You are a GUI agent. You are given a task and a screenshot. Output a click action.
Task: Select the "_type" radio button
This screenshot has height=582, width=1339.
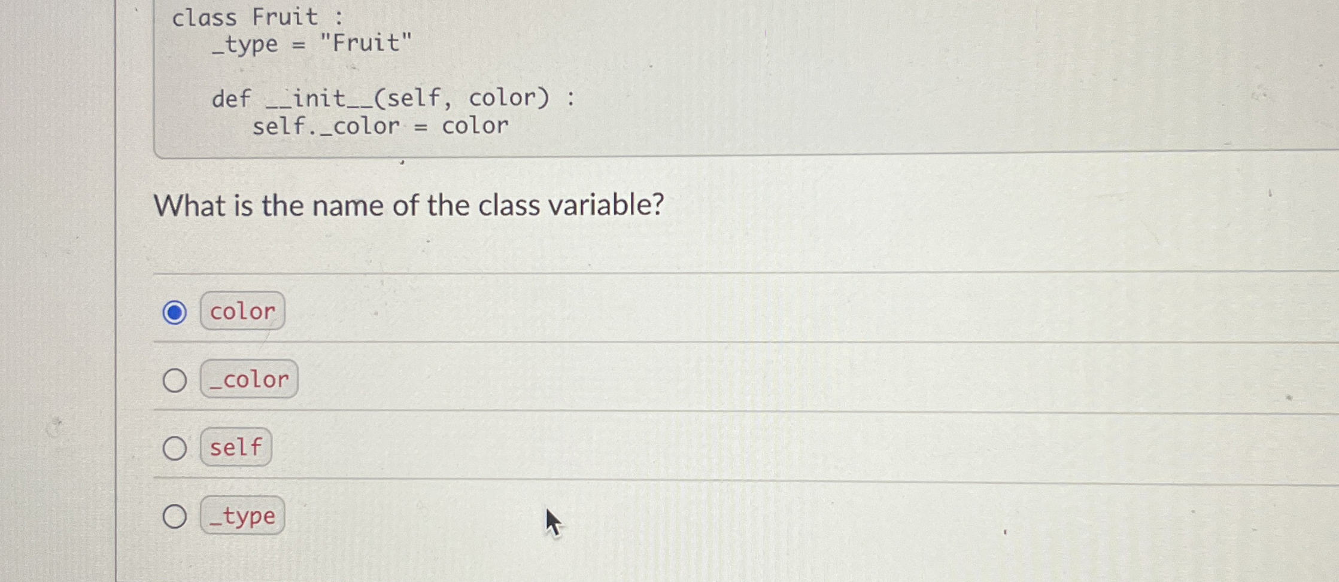[x=175, y=516]
